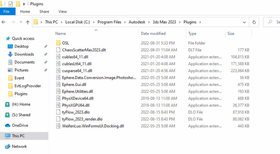The image size is (280, 154).
Task: Refresh the Plugins folder view
Action: click(254, 22)
